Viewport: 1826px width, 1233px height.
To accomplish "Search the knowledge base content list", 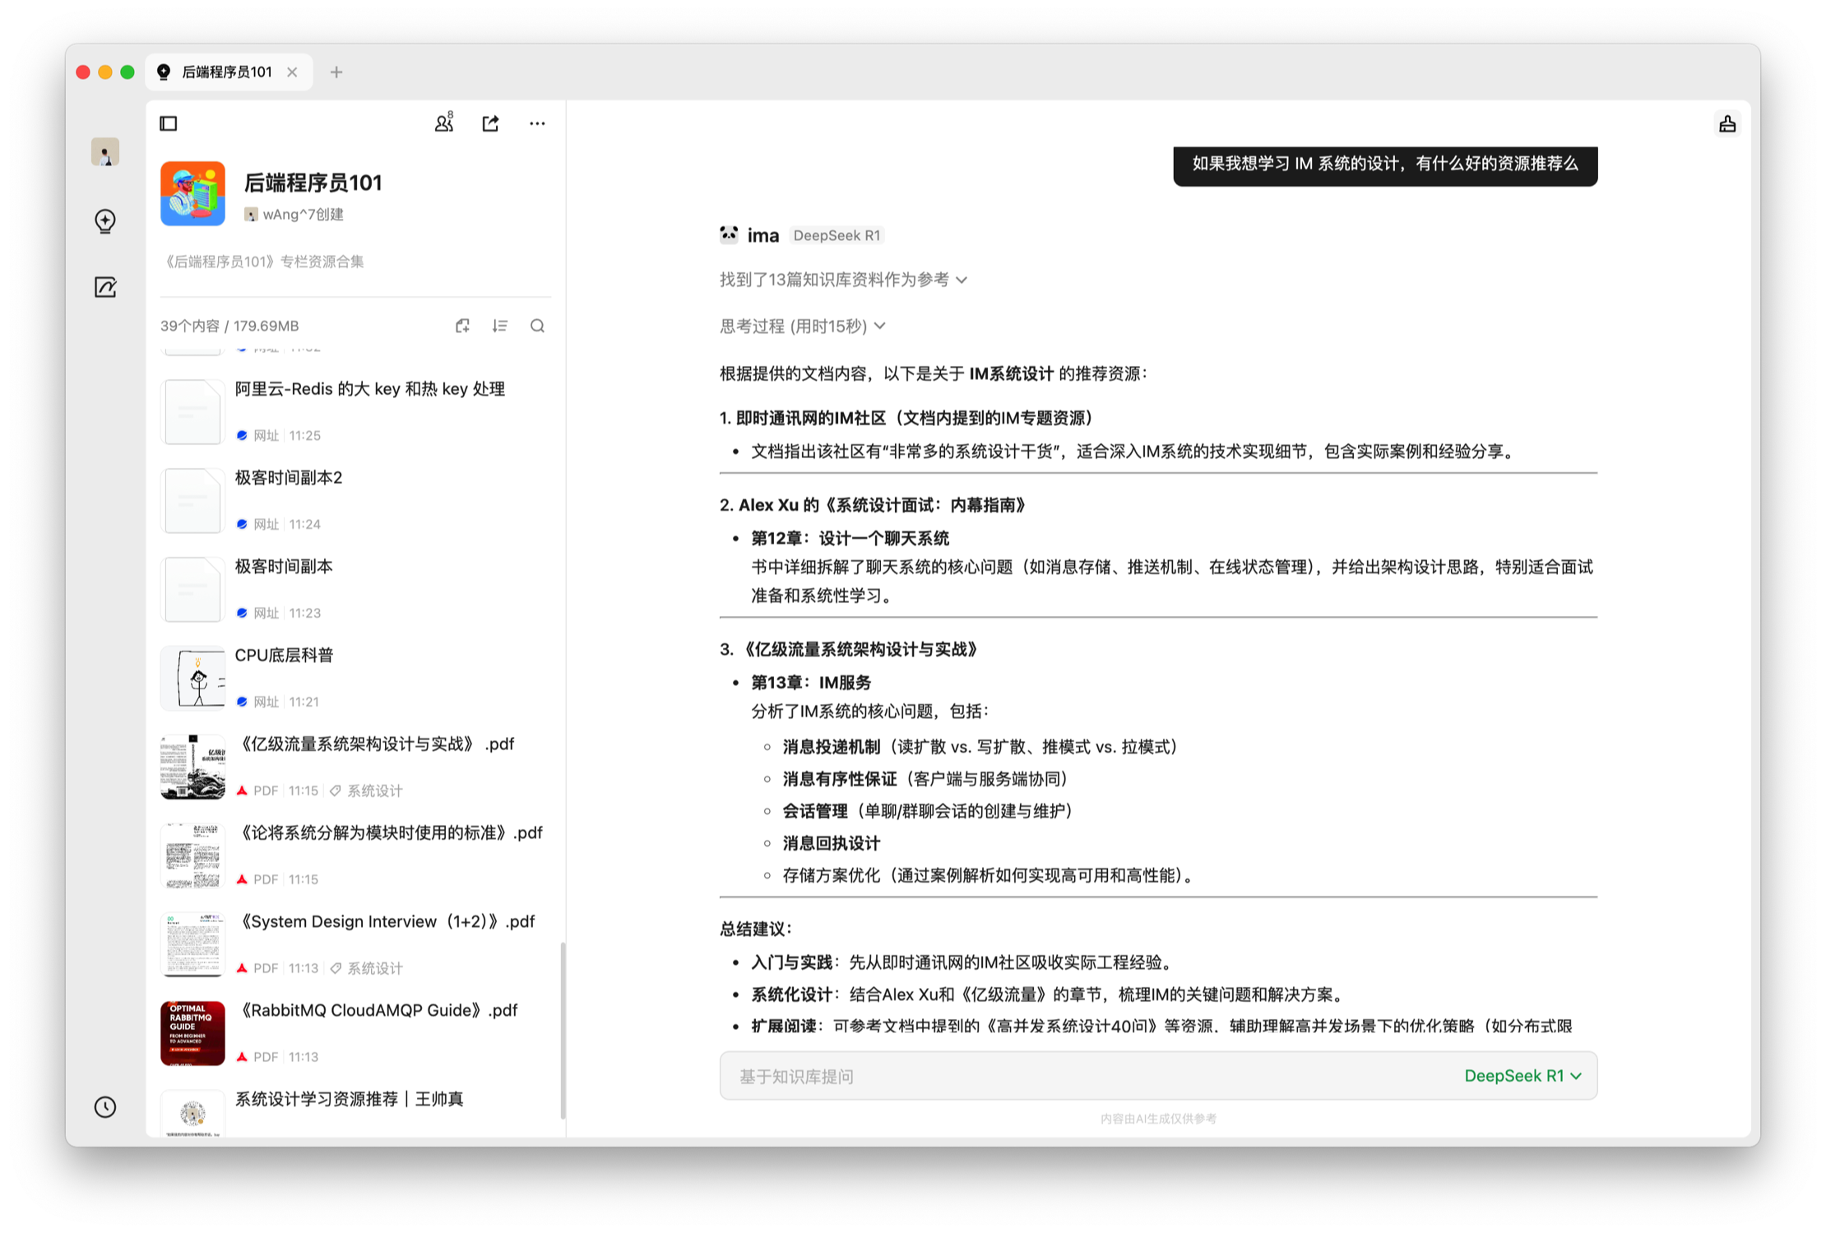I will tap(537, 326).
